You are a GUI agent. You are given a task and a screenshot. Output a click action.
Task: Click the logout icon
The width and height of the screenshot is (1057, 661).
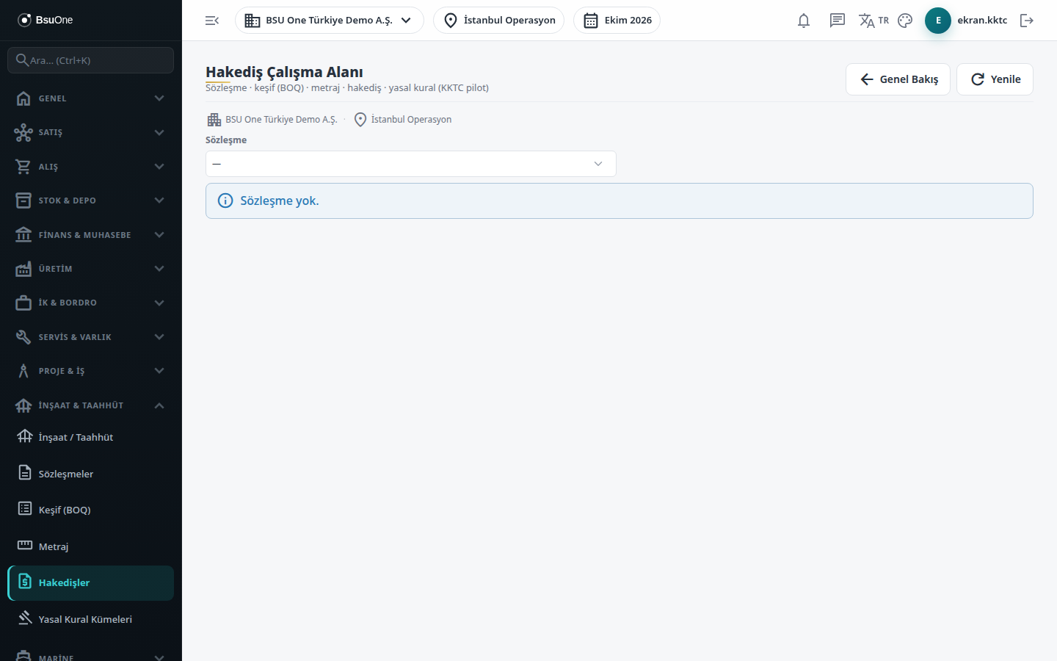[1027, 21]
